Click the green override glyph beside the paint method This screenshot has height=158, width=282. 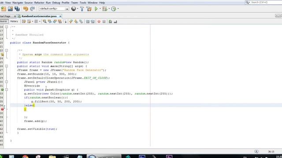pyautogui.click(x=2, y=90)
